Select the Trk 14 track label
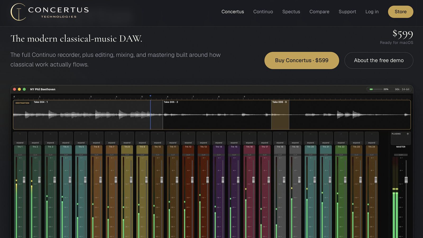Image resolution: width=423 pixels, height=238 pixels. click(219, 147)
